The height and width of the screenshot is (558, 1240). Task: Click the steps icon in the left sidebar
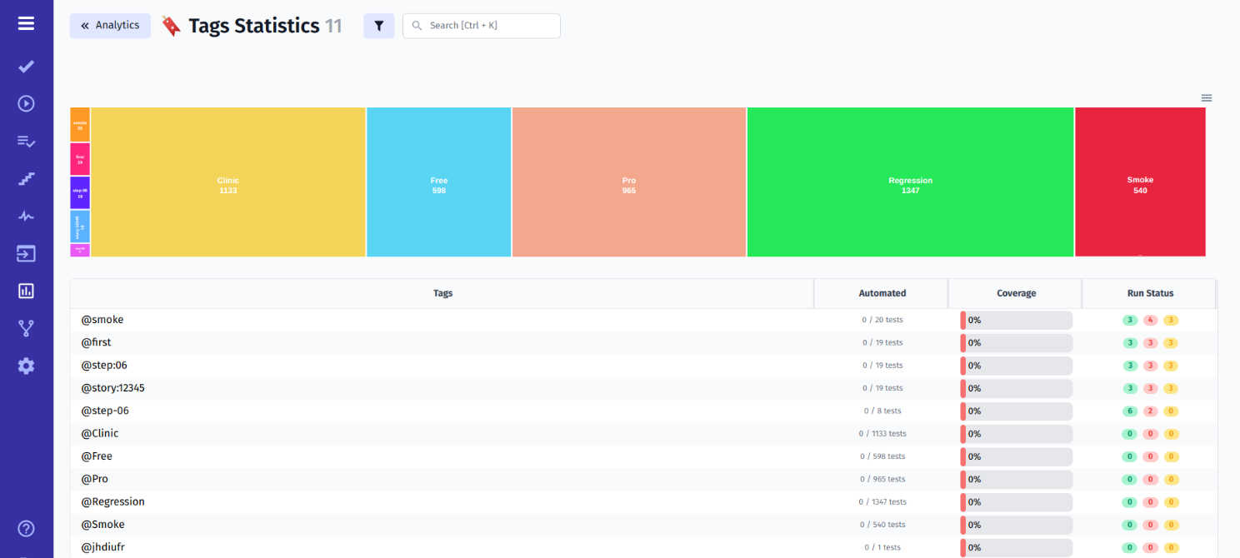(x=25, y=178)
